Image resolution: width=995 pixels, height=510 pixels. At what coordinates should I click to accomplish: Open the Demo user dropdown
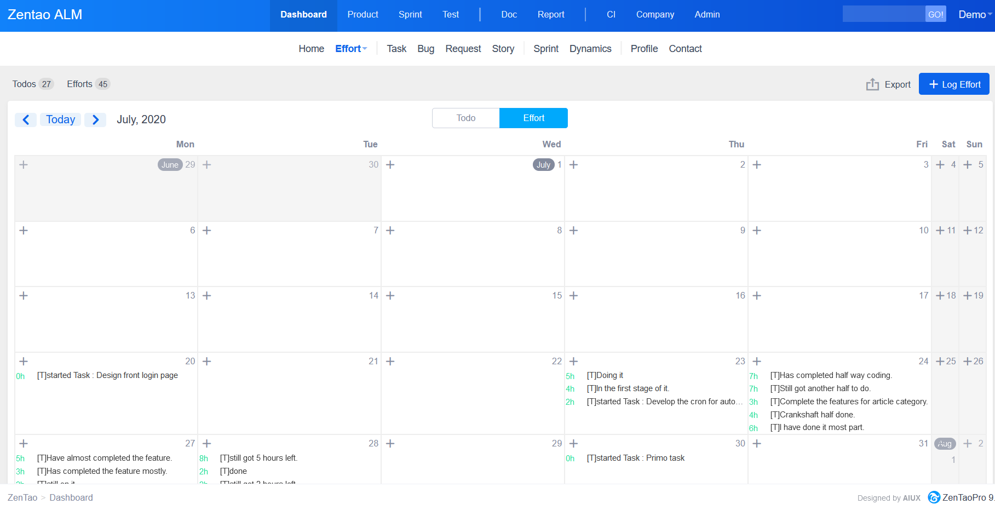click(975, 15)
